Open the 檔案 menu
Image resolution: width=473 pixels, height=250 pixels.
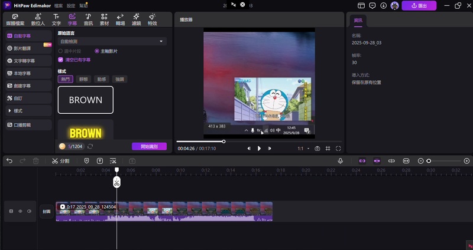(x=59, y=5)
